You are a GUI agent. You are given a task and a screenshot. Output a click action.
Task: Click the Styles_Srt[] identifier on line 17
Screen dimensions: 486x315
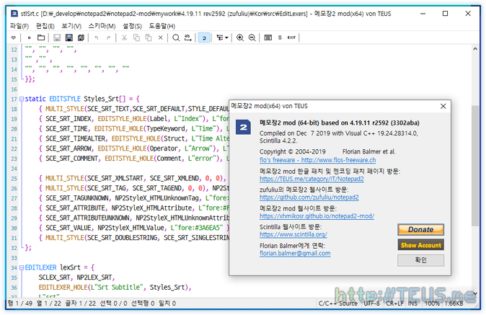(x=105, y=99)
